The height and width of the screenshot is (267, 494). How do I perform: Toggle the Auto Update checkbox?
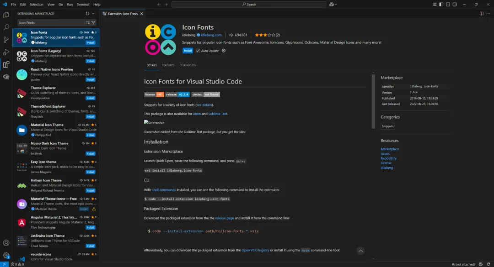tap(198, 51)
